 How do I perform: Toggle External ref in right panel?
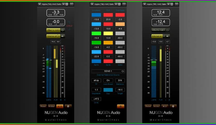pyautogui.click(x=157, y=36)
